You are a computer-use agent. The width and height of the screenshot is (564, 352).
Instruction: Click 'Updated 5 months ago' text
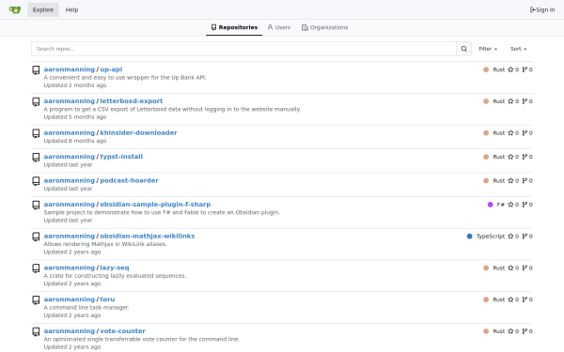pos(75,117)
